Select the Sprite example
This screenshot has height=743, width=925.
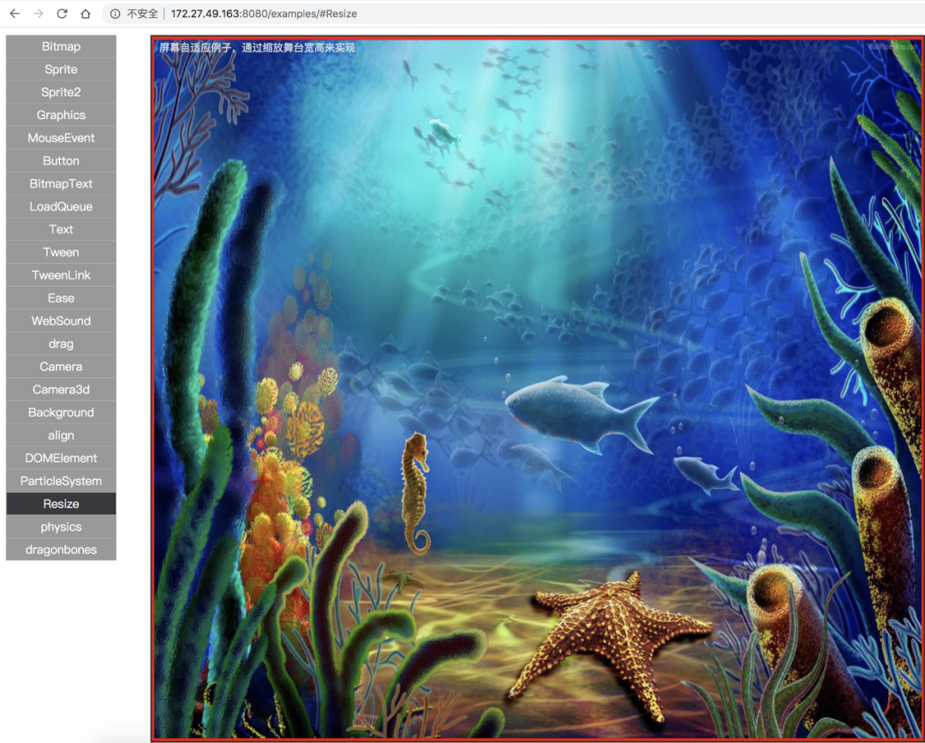pyautogui.click(x=61, y=69)
